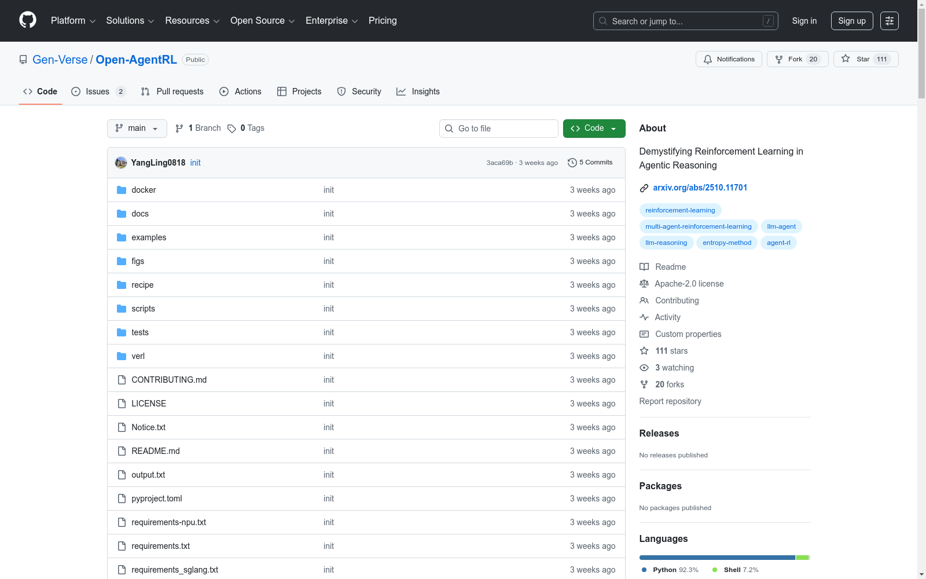926x579 pixels.
Task: Click the tests folder icon
Action: point(122,332)
